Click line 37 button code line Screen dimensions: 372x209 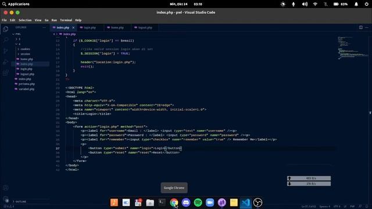click(x=135, y=149)
